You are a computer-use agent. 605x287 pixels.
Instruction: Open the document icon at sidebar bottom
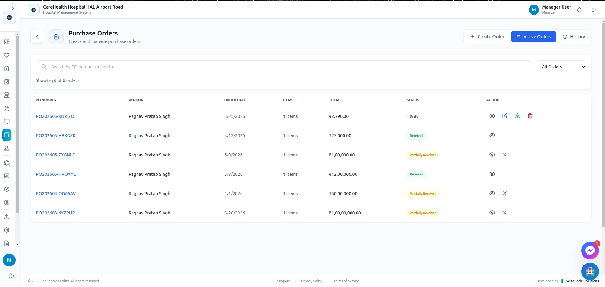[x=7, y=243]
